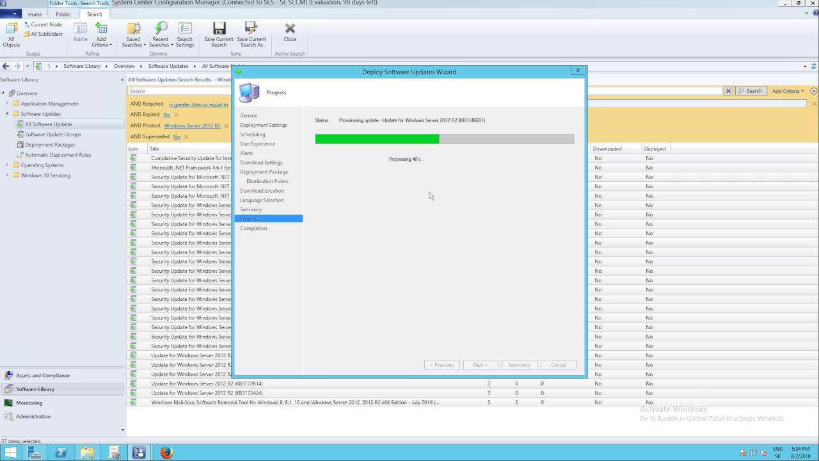Refresh the console view
Image resolution: width=819 pixels, height=461 pixels.
[x=814, y=66]
